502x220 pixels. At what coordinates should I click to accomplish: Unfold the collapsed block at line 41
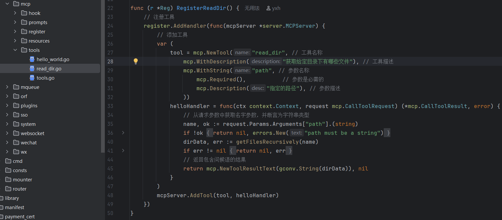(x=123, y=151)
